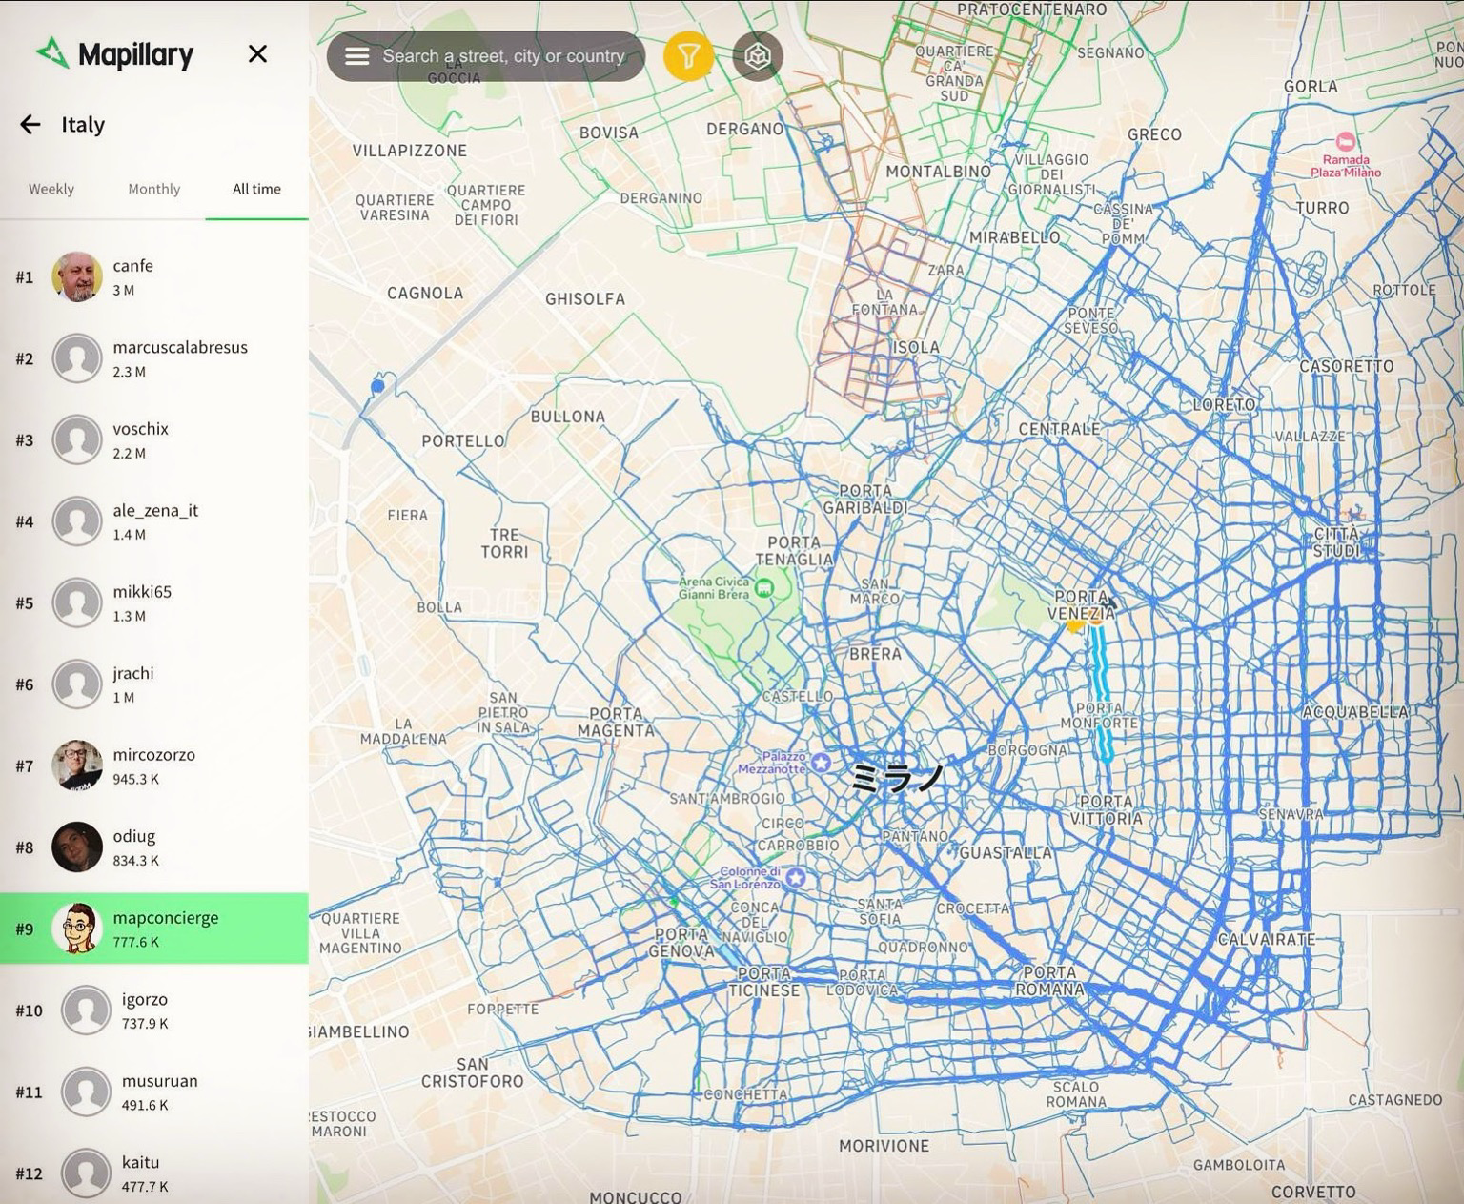Select highlighted user mapconcierge

(154, 929)
